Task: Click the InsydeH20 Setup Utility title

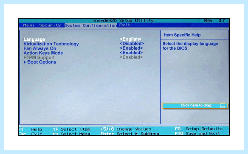Action: [124, 20]
